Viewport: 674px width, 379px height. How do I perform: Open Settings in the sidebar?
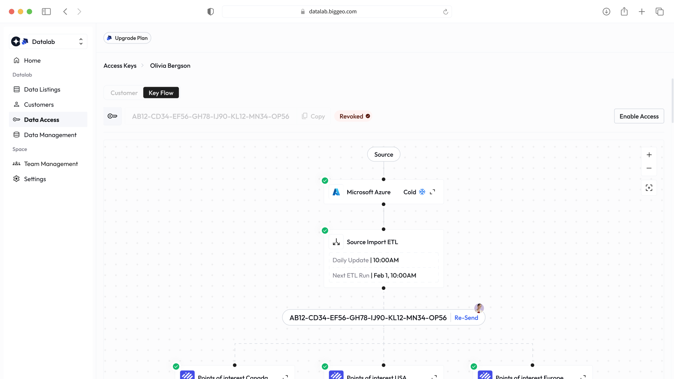click(48, 179)
